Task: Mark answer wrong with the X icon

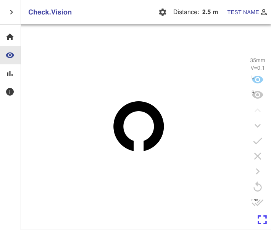Action: click(258, 156)
